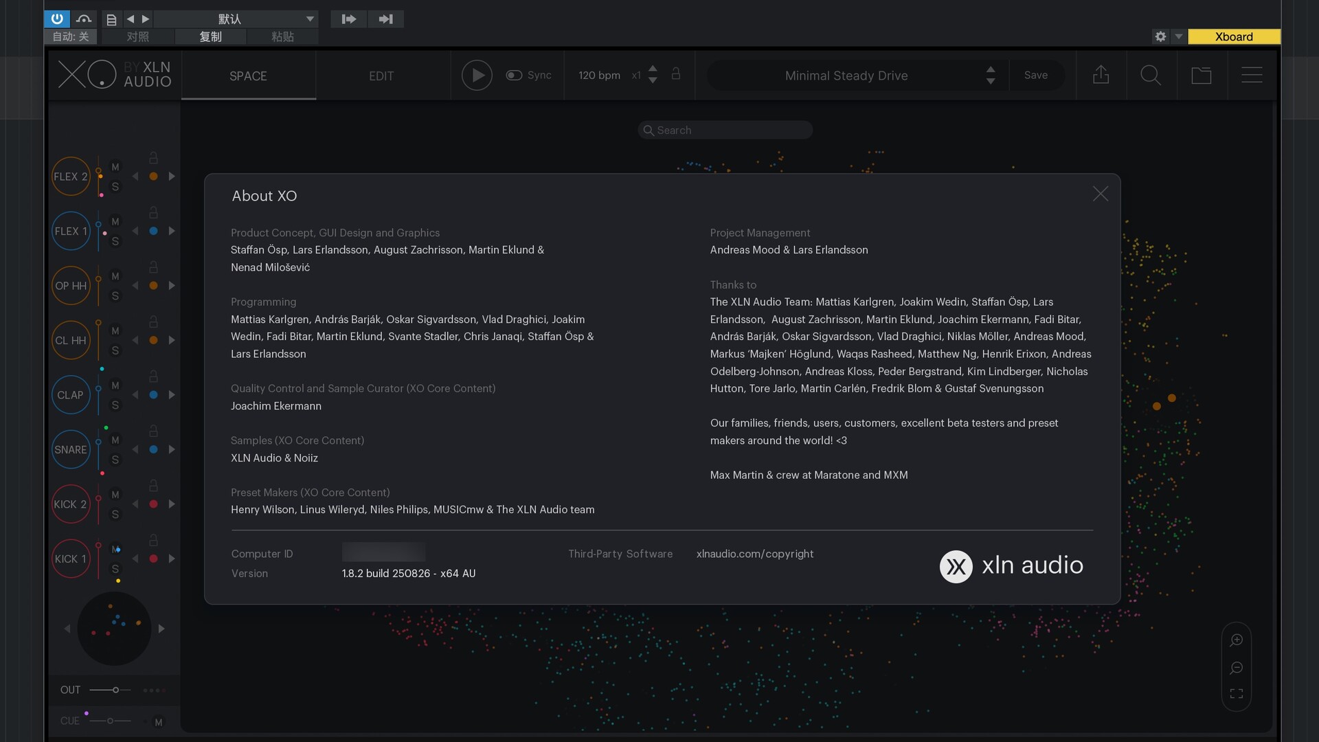
Task: Open host settings gear icon
Action: tap(1160, 36)
